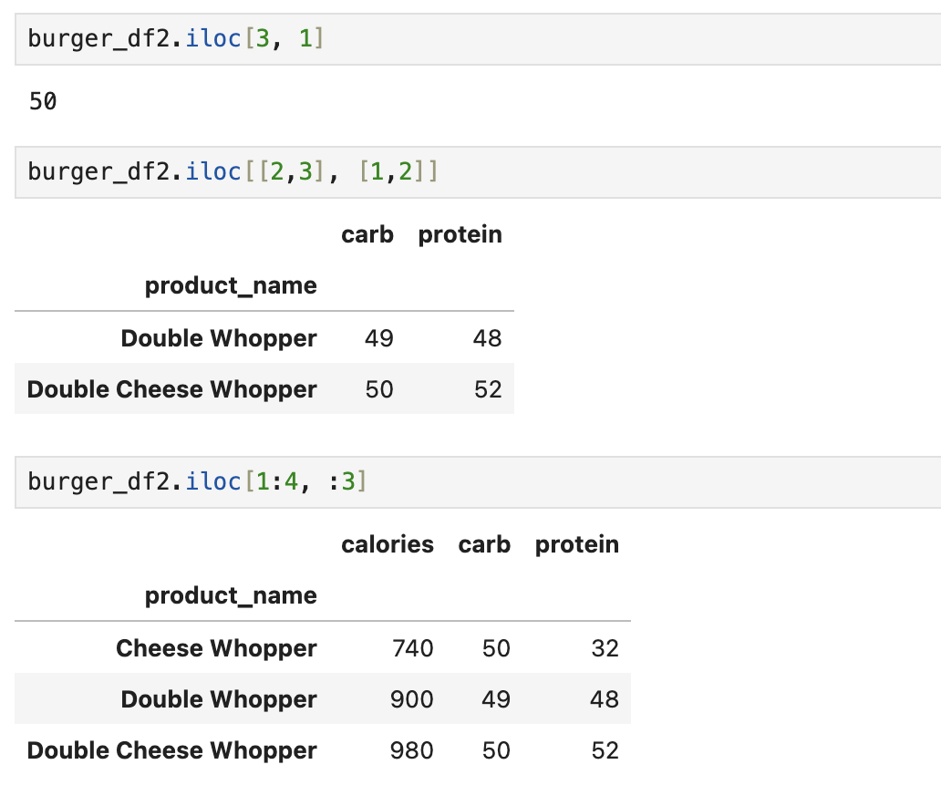Click calories value 900 for Double Whopper
Screen dimensions: 941x806
[x=412, y=699]
